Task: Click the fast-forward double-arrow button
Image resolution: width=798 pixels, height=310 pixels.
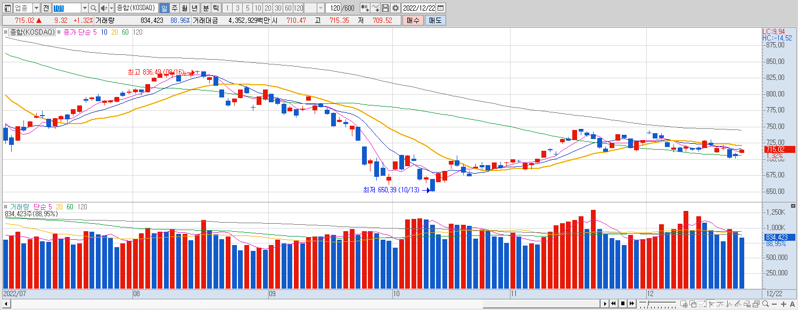Action: tap(631, 304)
